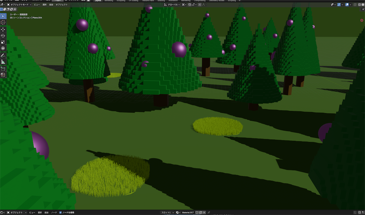Click the invert selection mode icon

(x=11, y=9)
